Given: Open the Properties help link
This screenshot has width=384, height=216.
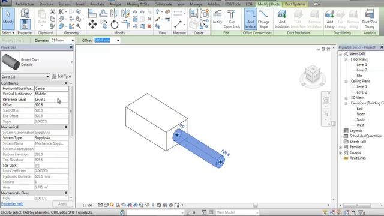Looking at the screenshot, I should tap(12, 204).
